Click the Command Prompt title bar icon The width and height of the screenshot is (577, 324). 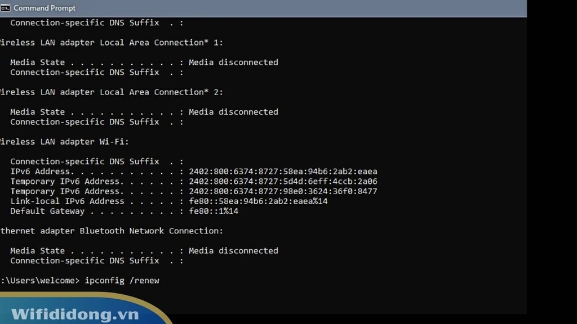click(x=6, y=8)
